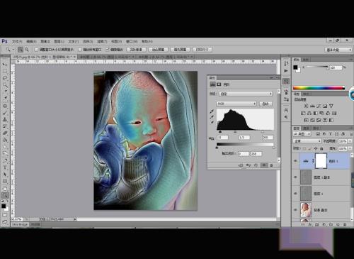Click the mask icon in Properties panel
The height and width of the screenshot is (259, 354).
pos(219,84)
